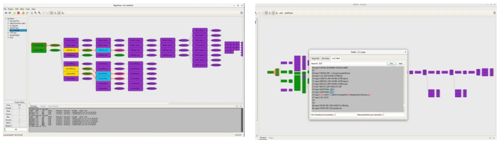502x143 pixels.
Task: Switch to the Output tab in bottom panel
Action: pos(43,106)
